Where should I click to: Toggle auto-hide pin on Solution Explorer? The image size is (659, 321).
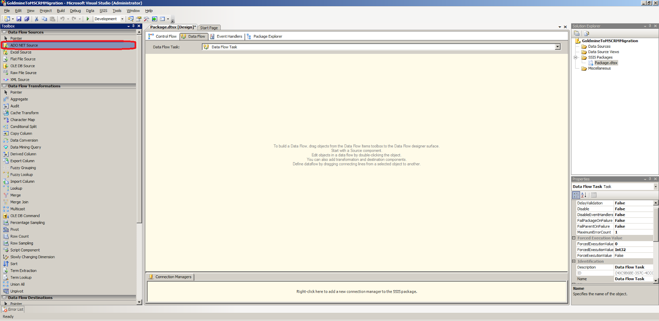click(x=650, y=26)
